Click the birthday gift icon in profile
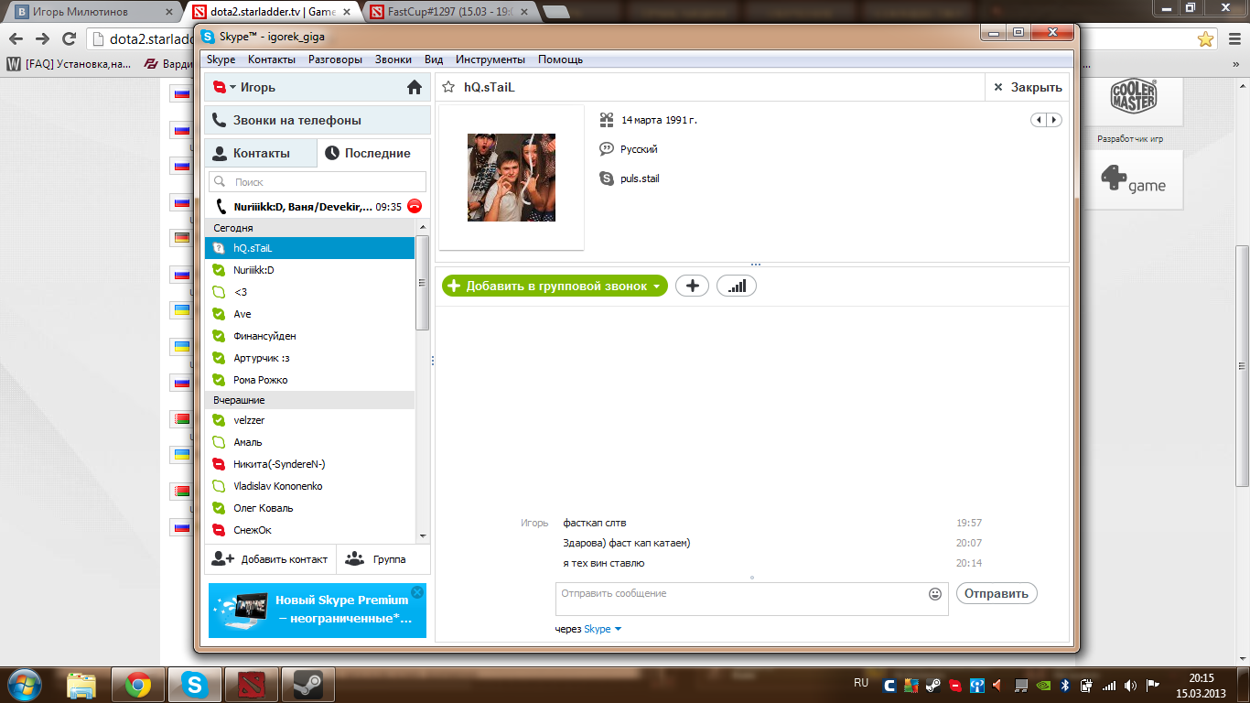 coord(607,119)
